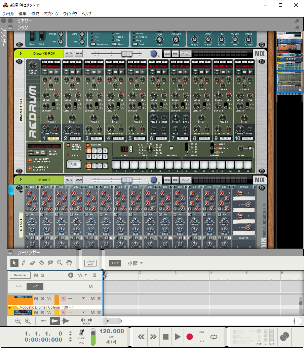Expand the ミキサー panel
304x348 pixels.
pyautogui.click(x=10, y=21)
